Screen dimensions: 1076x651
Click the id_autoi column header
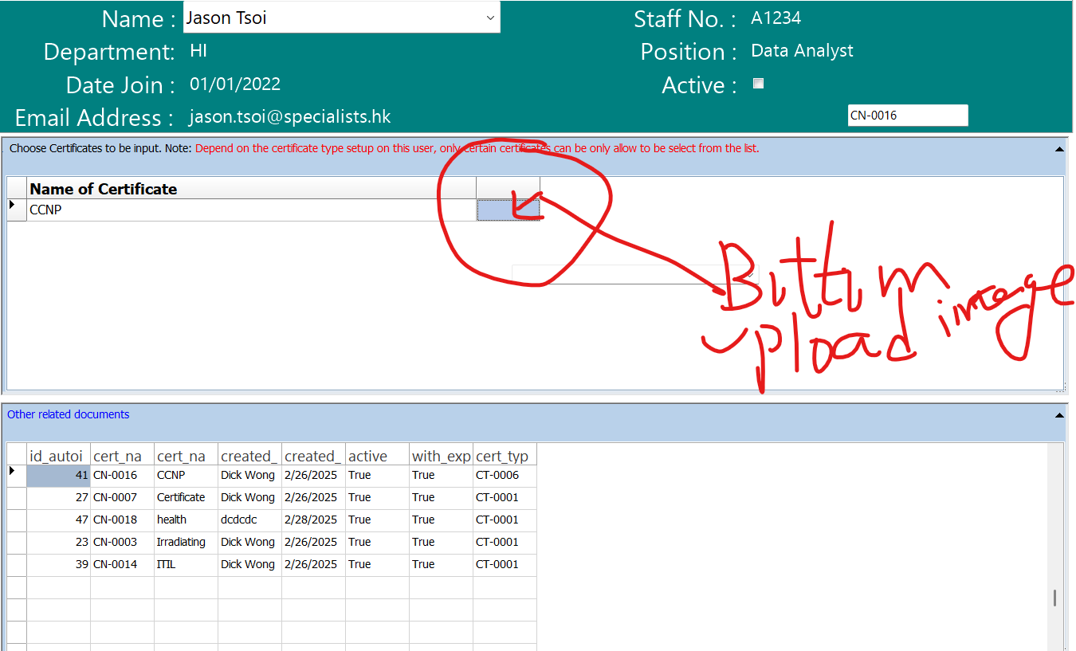click(x=58, y=456)
